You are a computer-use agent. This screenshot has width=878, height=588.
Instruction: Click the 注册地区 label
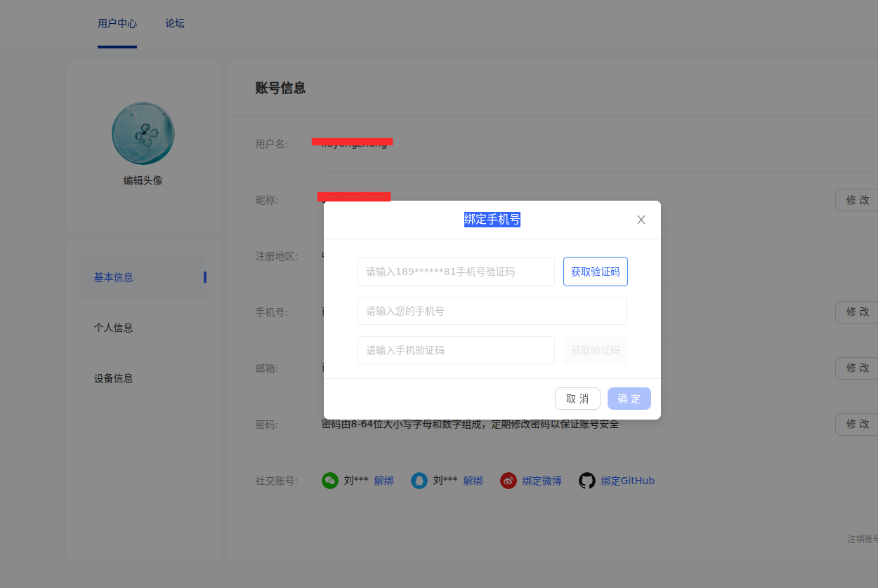coord(277,256)
